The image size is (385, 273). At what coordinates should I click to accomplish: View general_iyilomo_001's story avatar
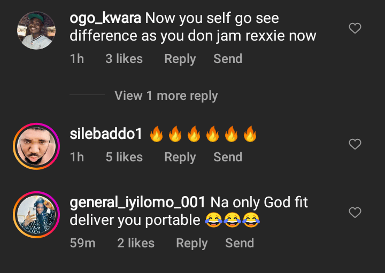36,215
